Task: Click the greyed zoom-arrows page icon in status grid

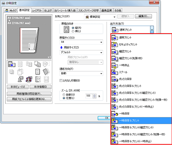Action: 20,64
